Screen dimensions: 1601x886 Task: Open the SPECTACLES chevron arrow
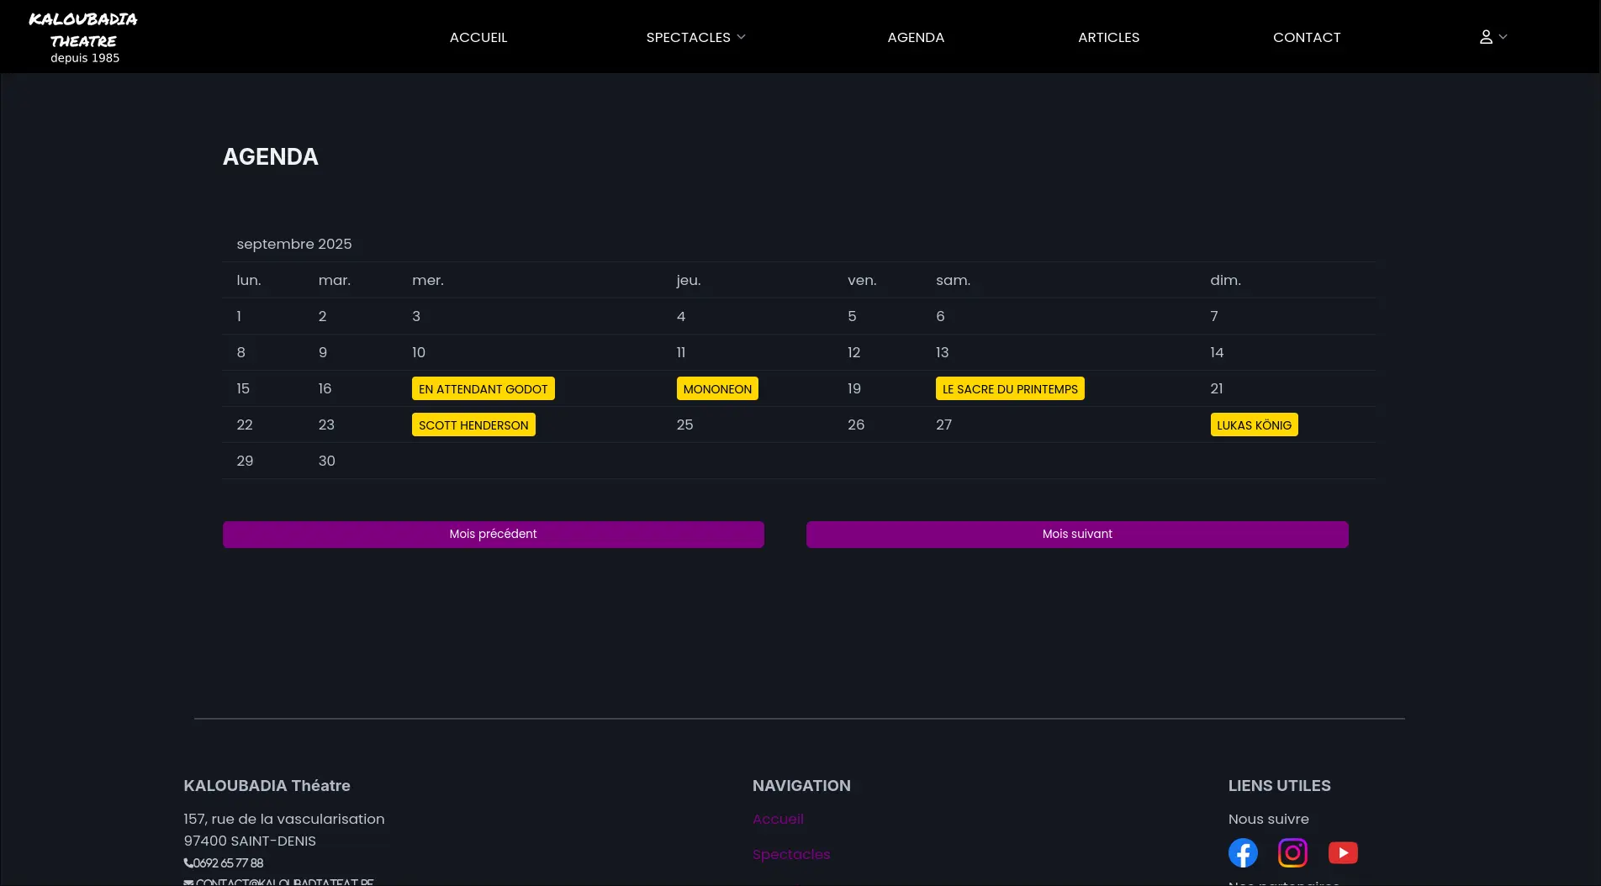(x=741, y=37)
